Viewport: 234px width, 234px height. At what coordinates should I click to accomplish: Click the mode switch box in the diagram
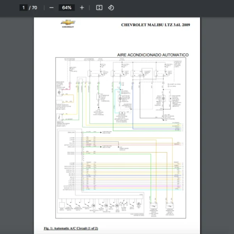coord(62,206)
